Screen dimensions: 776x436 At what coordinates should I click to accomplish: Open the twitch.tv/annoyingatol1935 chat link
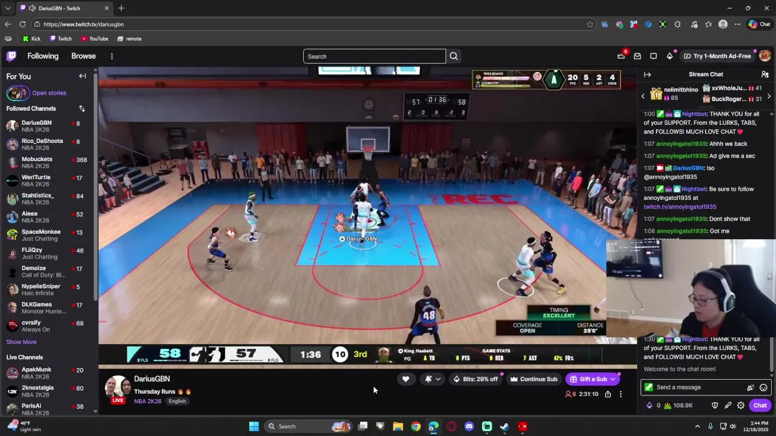click(x=680, y=207)
